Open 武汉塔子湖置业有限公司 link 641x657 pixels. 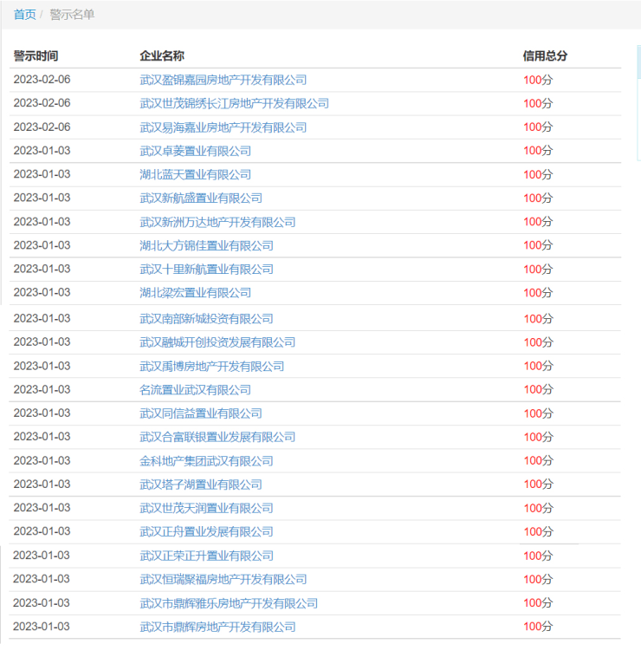tap(201, 484)
